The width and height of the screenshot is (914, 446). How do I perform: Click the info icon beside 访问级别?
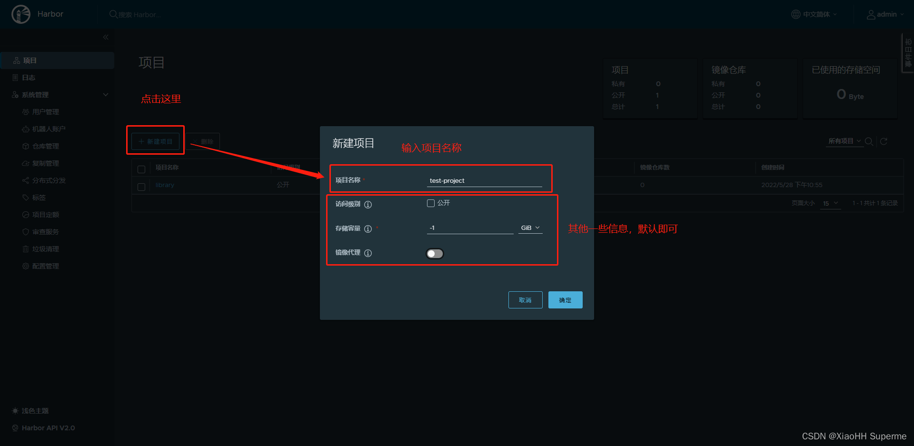368,205
